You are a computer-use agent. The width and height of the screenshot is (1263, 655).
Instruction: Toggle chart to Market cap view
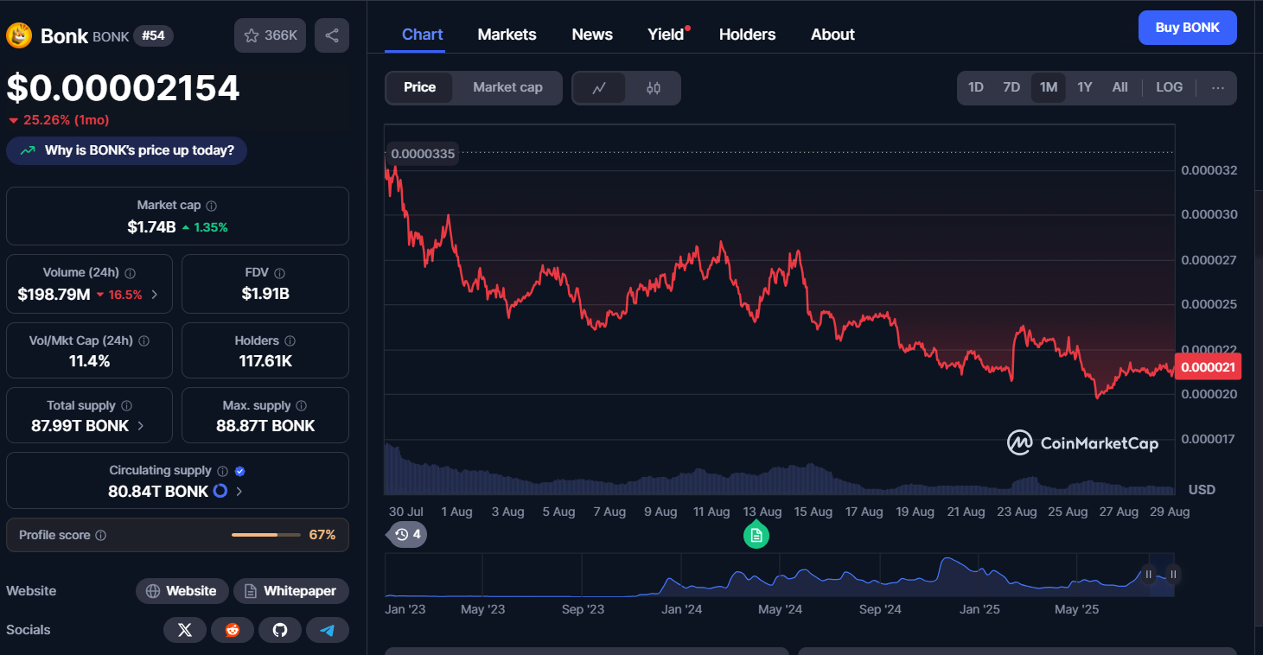click(507, 87)
